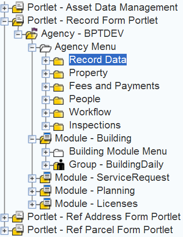Click the white folder icon for Building Module Menu
The width and height of the screenshot is (183, 237).
click(58, 153)
